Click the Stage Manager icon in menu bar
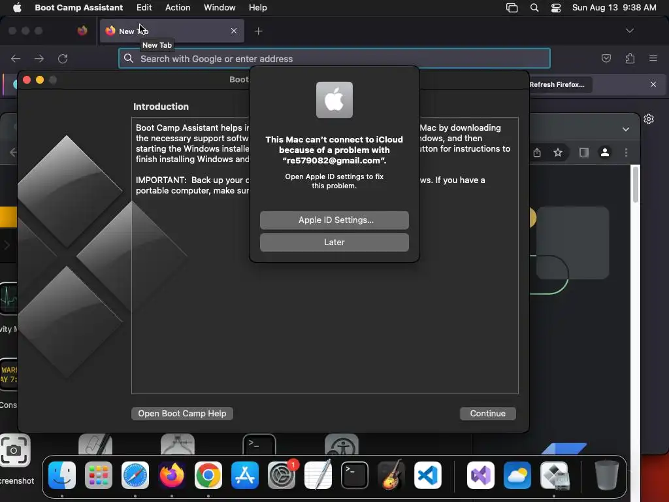 click(512, 8)
